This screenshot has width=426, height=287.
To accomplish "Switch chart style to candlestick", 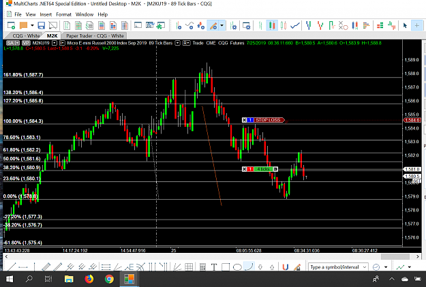I will [x=272, y=25].
